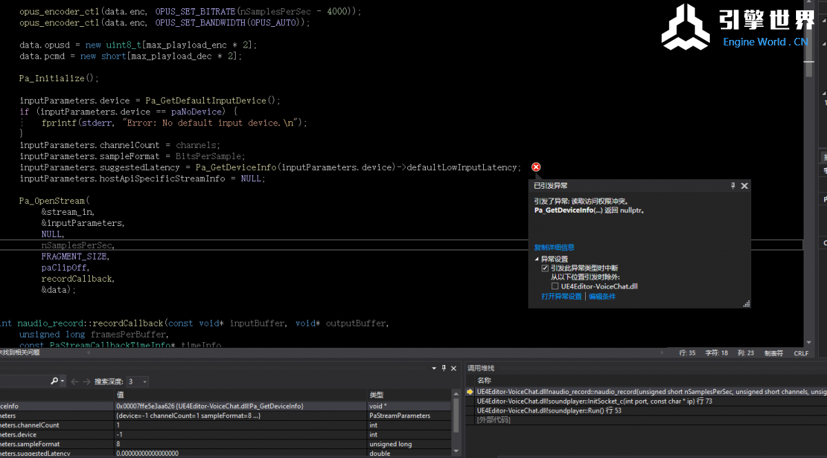Click the 制表符 status bar setting

point(773,353)
